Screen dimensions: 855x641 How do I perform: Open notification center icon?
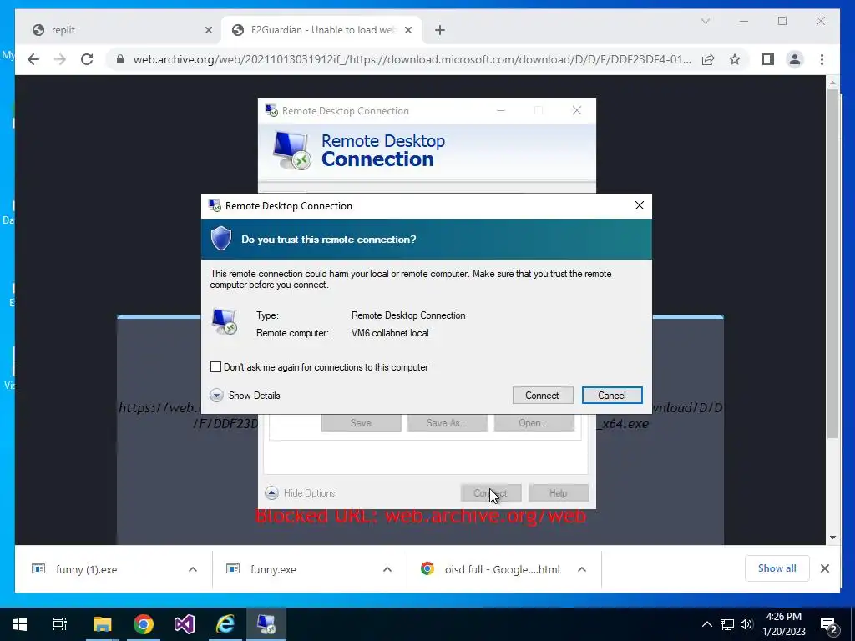(x=829, y=625)
